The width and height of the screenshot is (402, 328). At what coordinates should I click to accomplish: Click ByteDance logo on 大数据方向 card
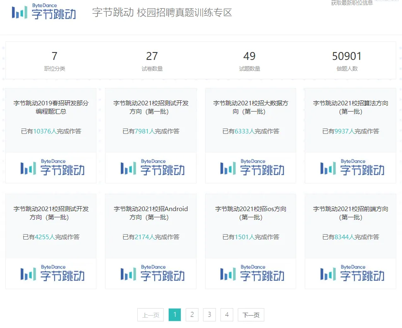tap(252, 167)
